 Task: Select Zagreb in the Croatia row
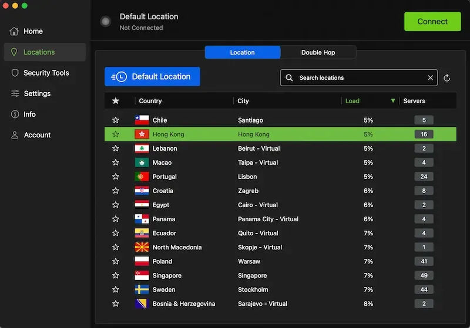[248, 191]
